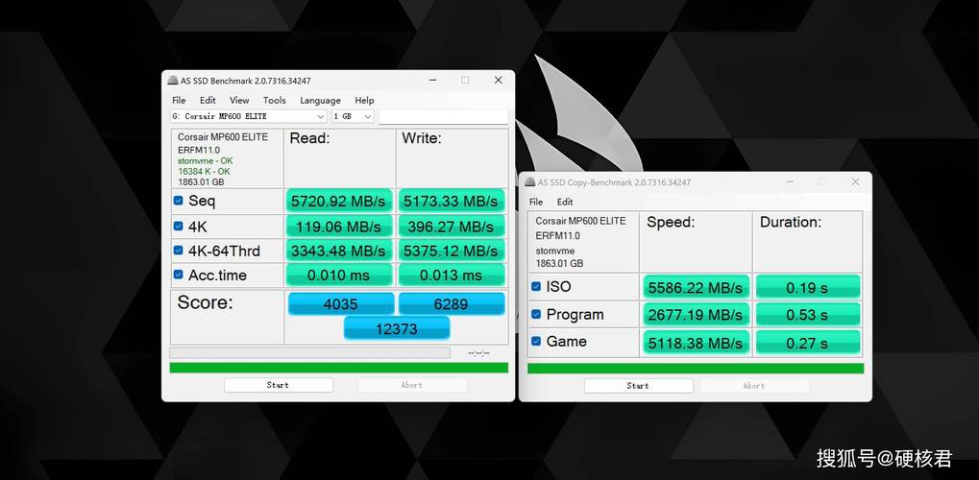Screen dimensions: 979x480
Task: Click Start in AS SSD Benchmark window
Action: pyautogui.click(x=279, y=385)
